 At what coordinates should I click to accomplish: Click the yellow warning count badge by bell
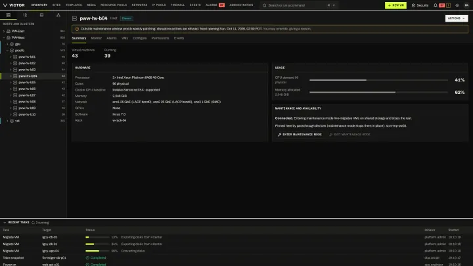point(448,5)
